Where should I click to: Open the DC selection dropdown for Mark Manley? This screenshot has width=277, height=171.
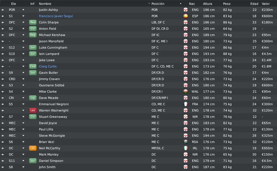23,154
